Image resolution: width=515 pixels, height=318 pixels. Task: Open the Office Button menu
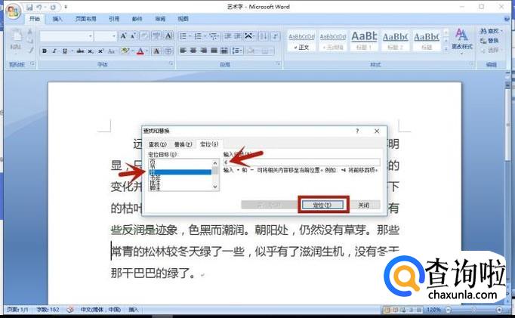point(13,12)
